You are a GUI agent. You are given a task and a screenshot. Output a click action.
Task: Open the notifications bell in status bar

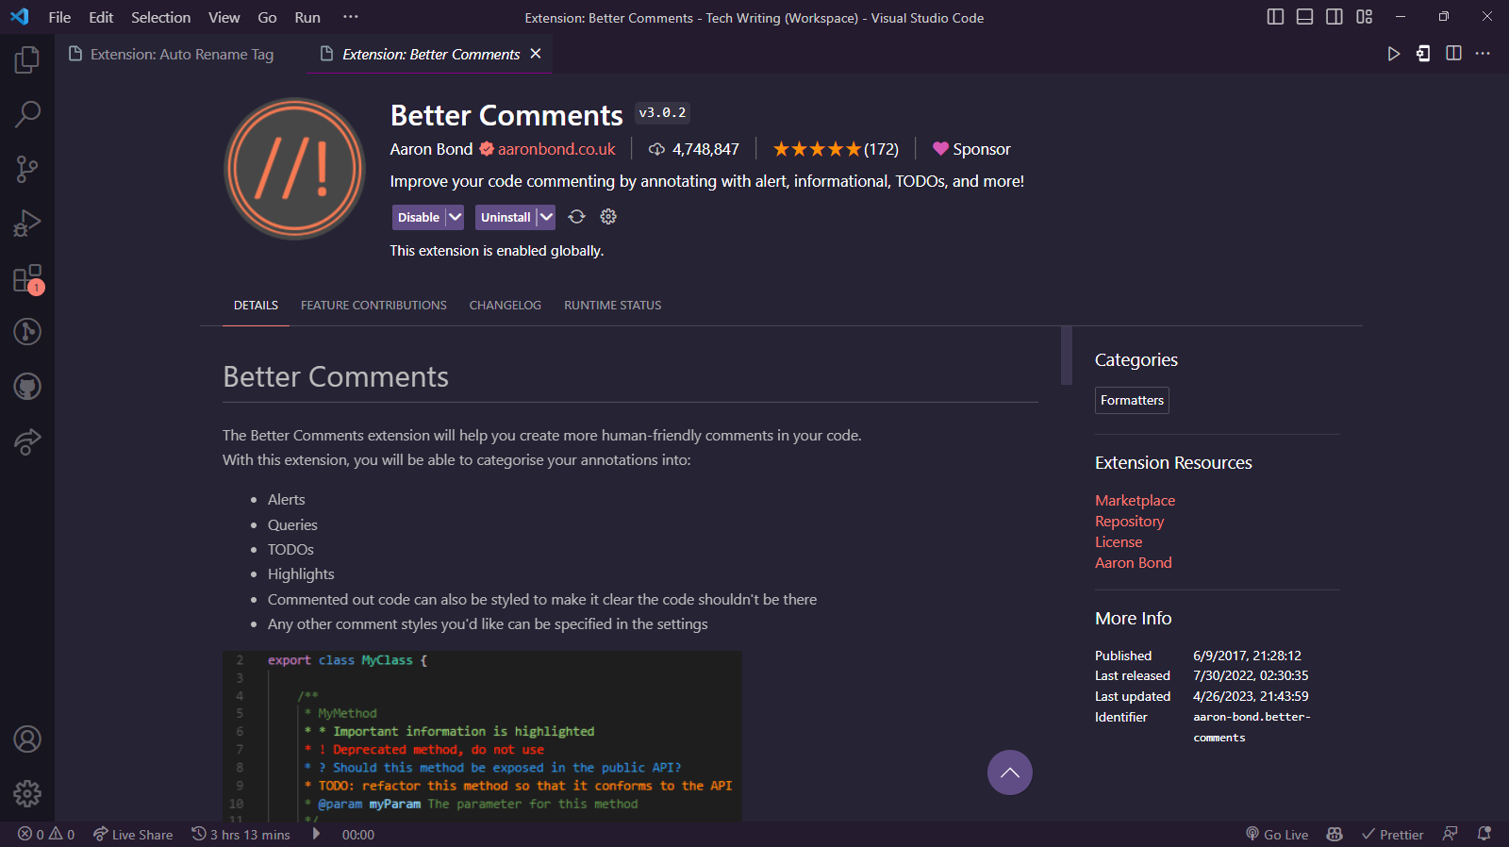(x=1484, y=834)
